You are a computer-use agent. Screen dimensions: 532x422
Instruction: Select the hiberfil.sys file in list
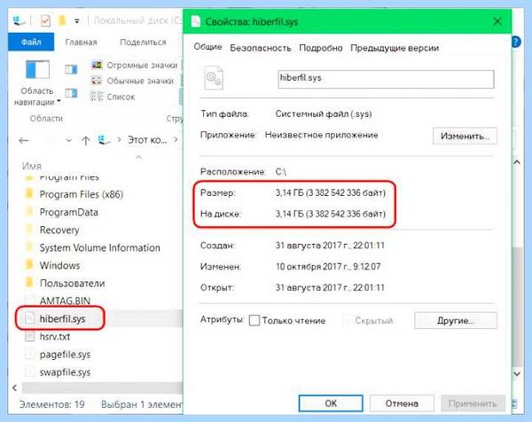click(62, 318)
